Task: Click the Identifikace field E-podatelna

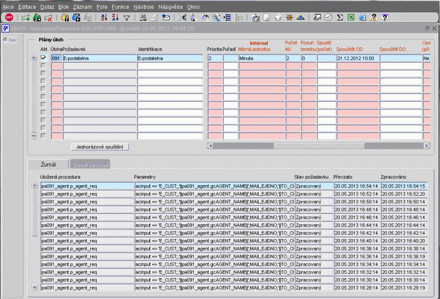Action: [x=170, y=58]
